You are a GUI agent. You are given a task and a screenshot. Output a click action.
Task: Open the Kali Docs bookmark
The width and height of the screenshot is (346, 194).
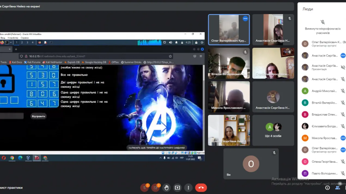tap(15, 62)
